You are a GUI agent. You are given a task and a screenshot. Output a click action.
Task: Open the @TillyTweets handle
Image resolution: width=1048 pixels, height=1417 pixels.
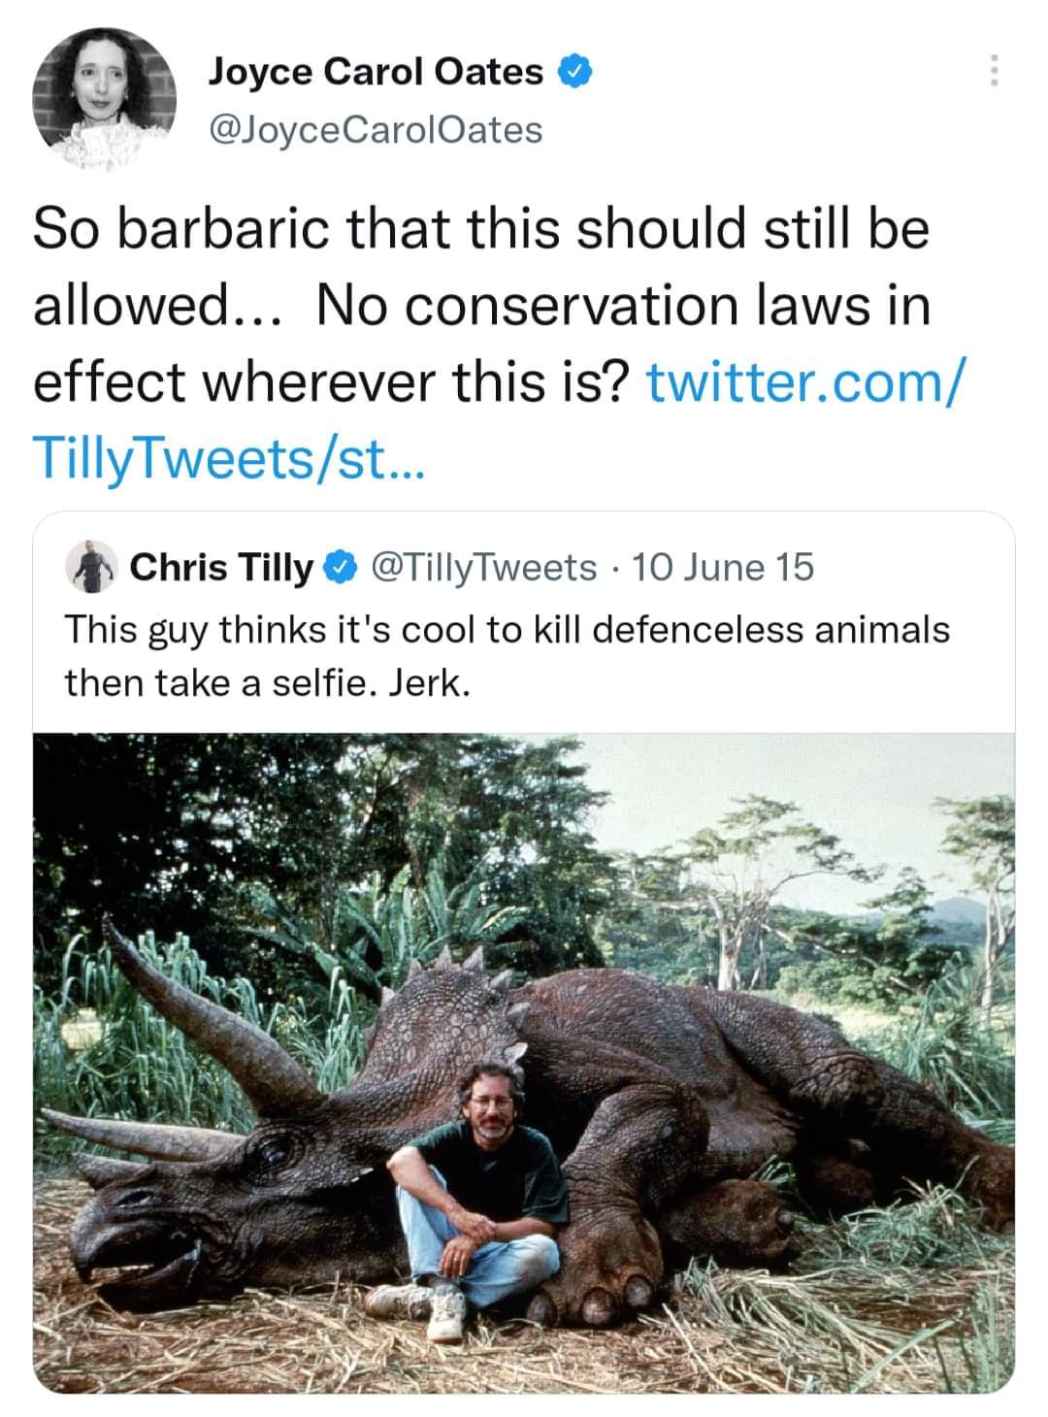tap(483, 568)
